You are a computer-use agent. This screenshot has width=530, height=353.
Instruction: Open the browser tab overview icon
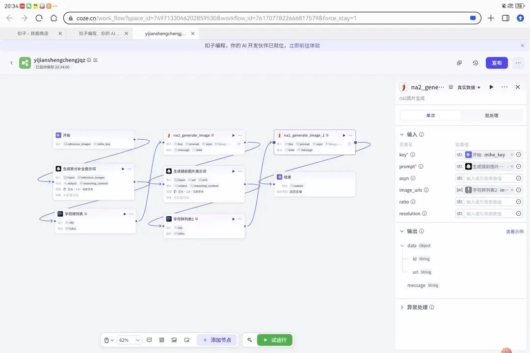point(505,18)
